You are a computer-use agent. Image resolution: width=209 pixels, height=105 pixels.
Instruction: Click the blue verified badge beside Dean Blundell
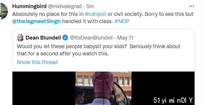(65, 38)
